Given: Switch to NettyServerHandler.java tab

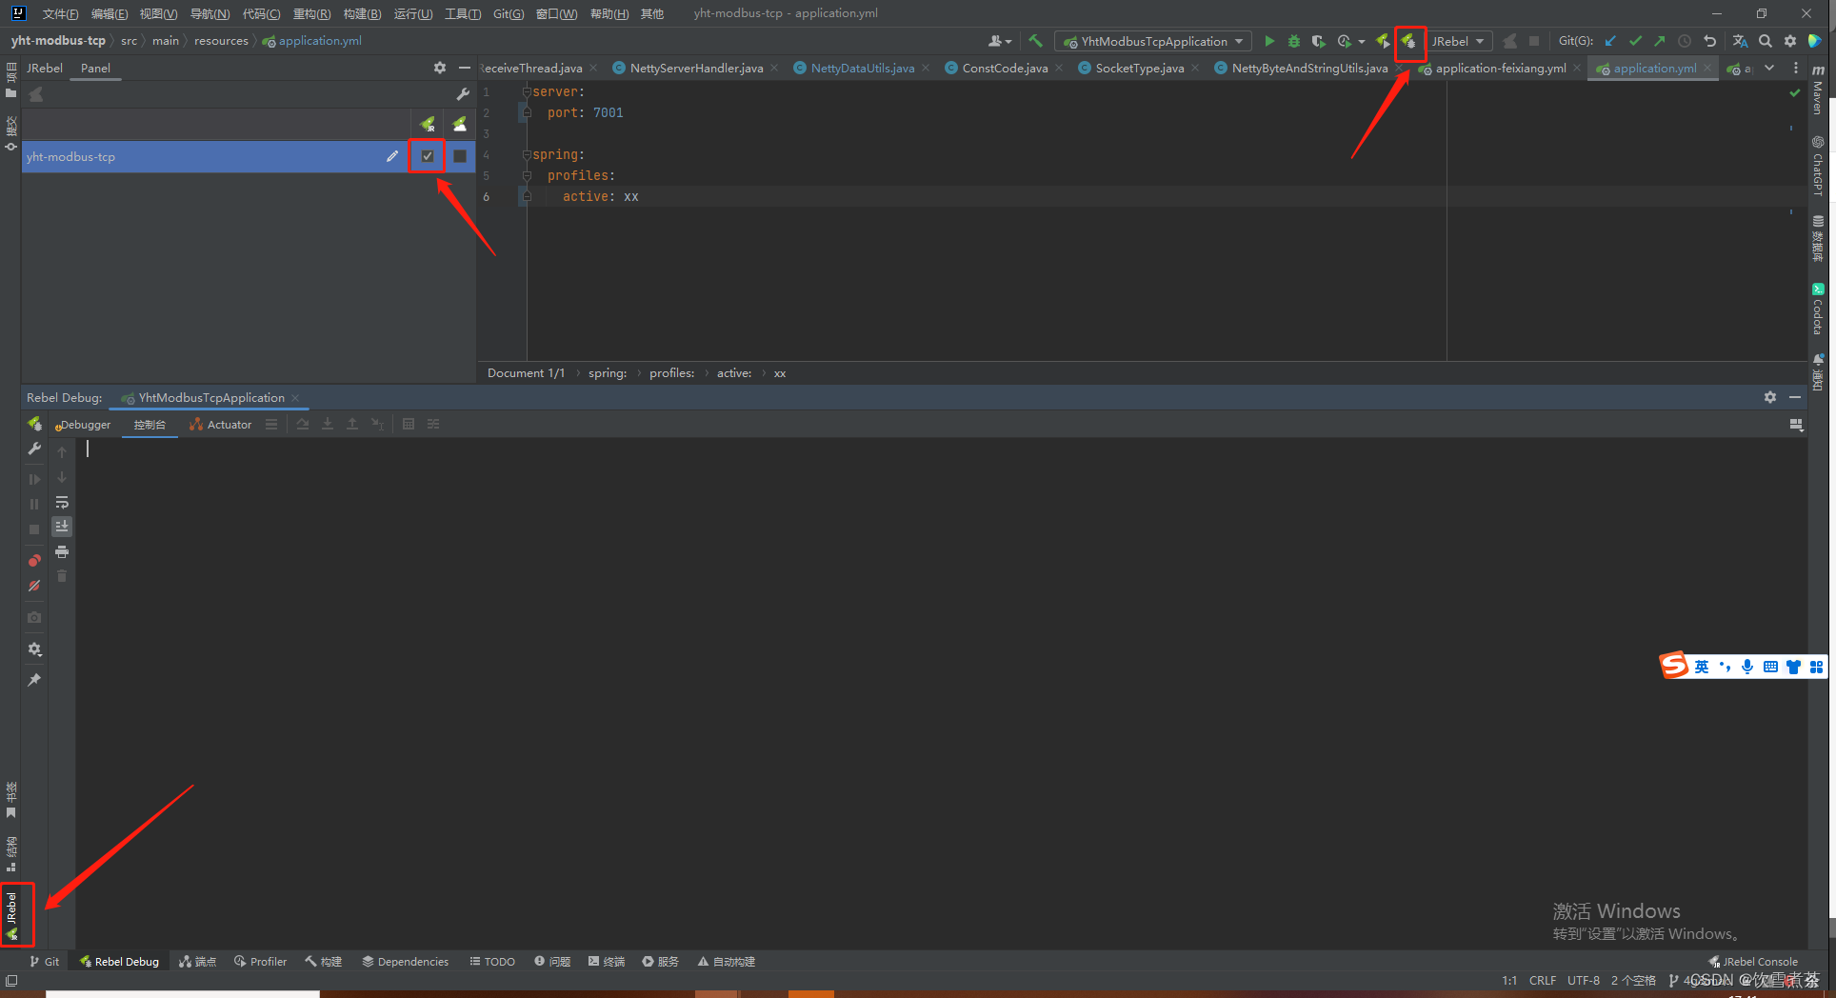Looking at the screenshot, I should (696, 68).
